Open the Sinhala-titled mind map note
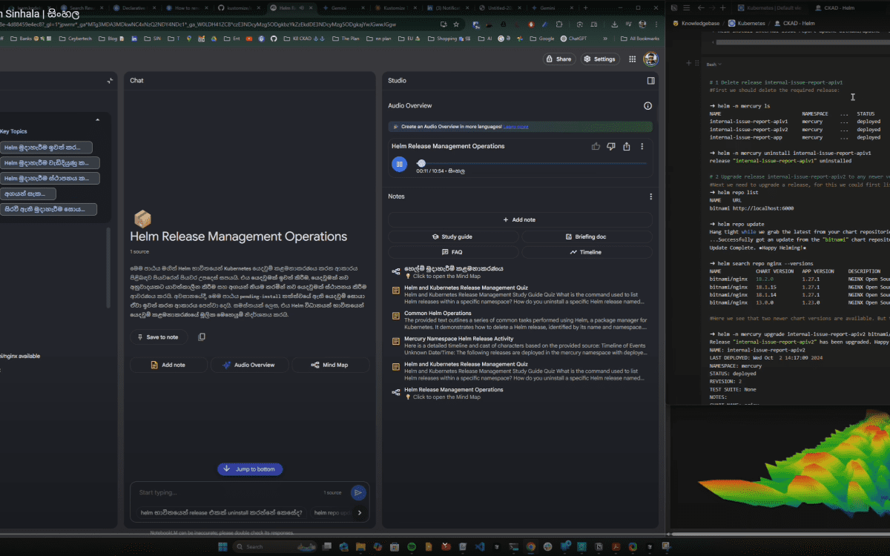 (x=520, y=272)
